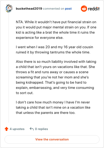Click the "commented on" gray text

[x=54, y=9]
